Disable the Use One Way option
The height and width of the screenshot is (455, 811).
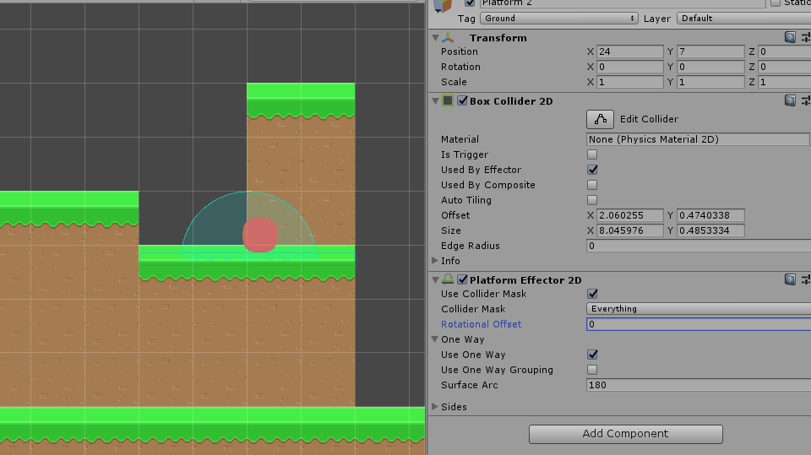pos(592,355)
